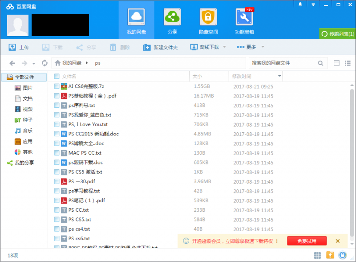
Task: Click the 离线下载 button
Action: 205,47
